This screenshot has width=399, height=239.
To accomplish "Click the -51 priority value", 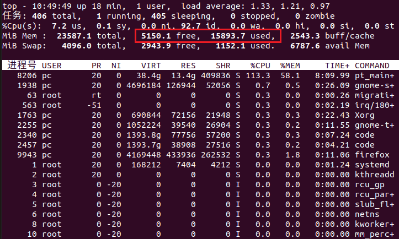I will click(94, 105).
